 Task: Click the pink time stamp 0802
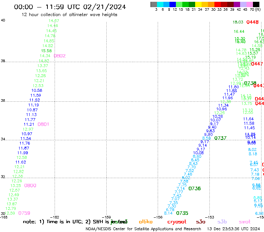(x=60, y=56)
